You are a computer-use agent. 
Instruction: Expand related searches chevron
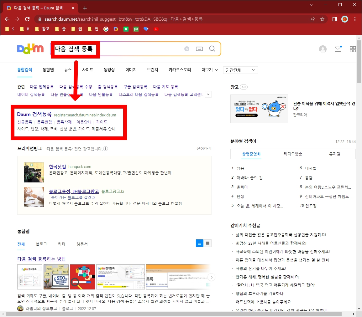click(x=208, y=94)
